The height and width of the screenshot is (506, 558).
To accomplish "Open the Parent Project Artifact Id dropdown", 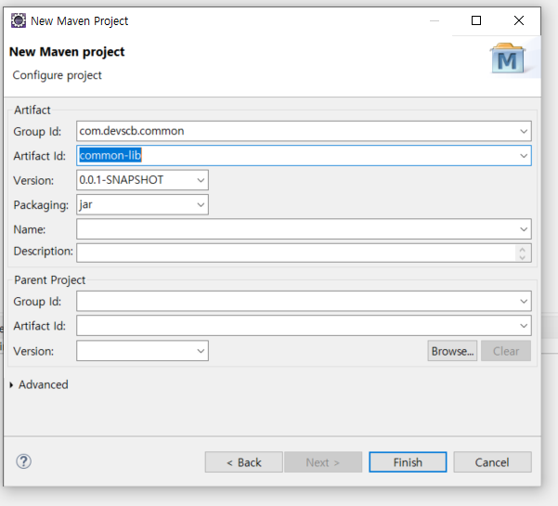I will (x=524, y=326).
